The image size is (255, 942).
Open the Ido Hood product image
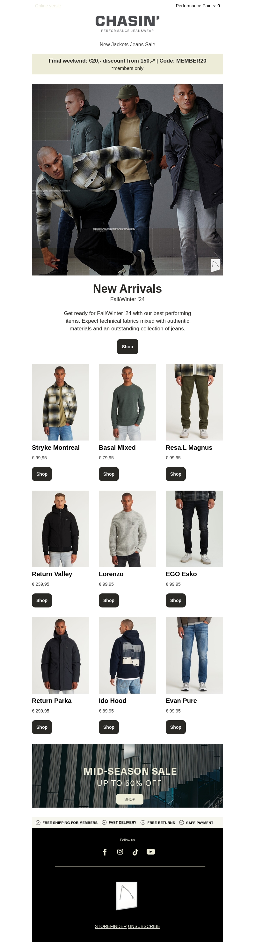tap(127, 655)
